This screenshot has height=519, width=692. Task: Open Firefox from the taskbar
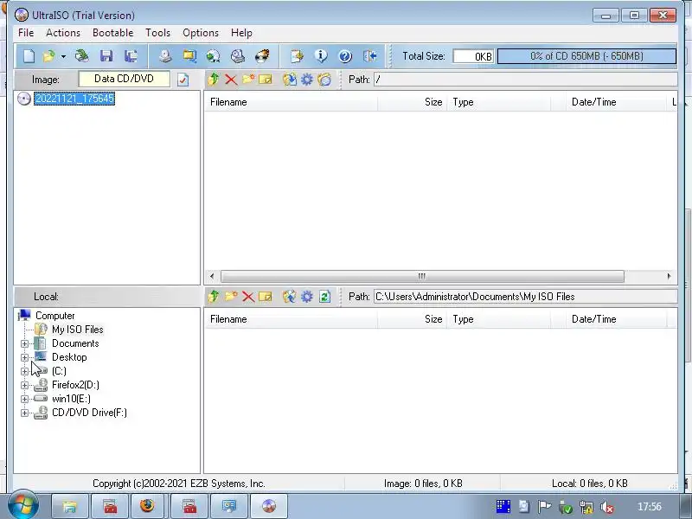147,506
